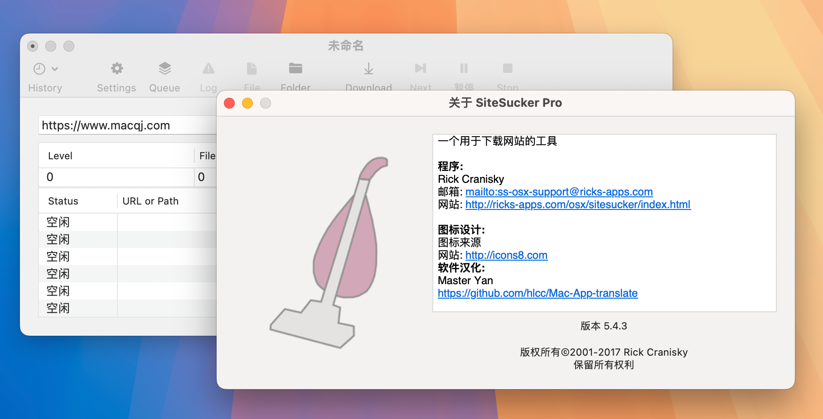The height and width of the screenshot is (419, 823).
Task: Click the ss-osx-support mailto link
Action: click(x=559, y=192)
